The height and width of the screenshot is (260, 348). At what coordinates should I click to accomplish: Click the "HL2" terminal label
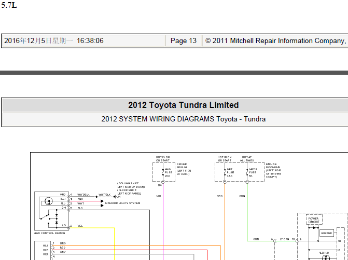tap(45, 250)
